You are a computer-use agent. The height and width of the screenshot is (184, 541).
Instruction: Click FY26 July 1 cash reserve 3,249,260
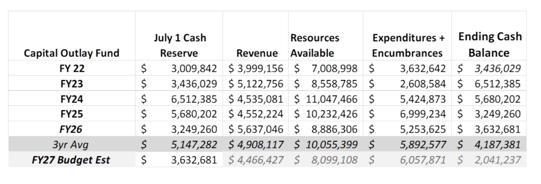(194, 130)
